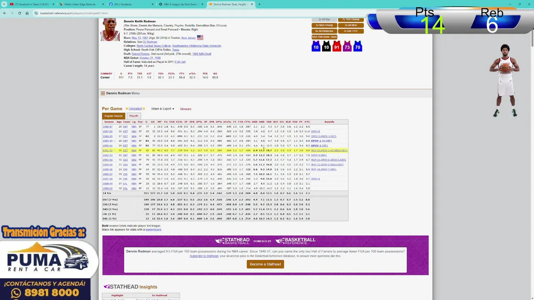This screenshot has width=534, height=300.
Task: Click the Stathead Basketball logo in banner
Action: [232, 241]
